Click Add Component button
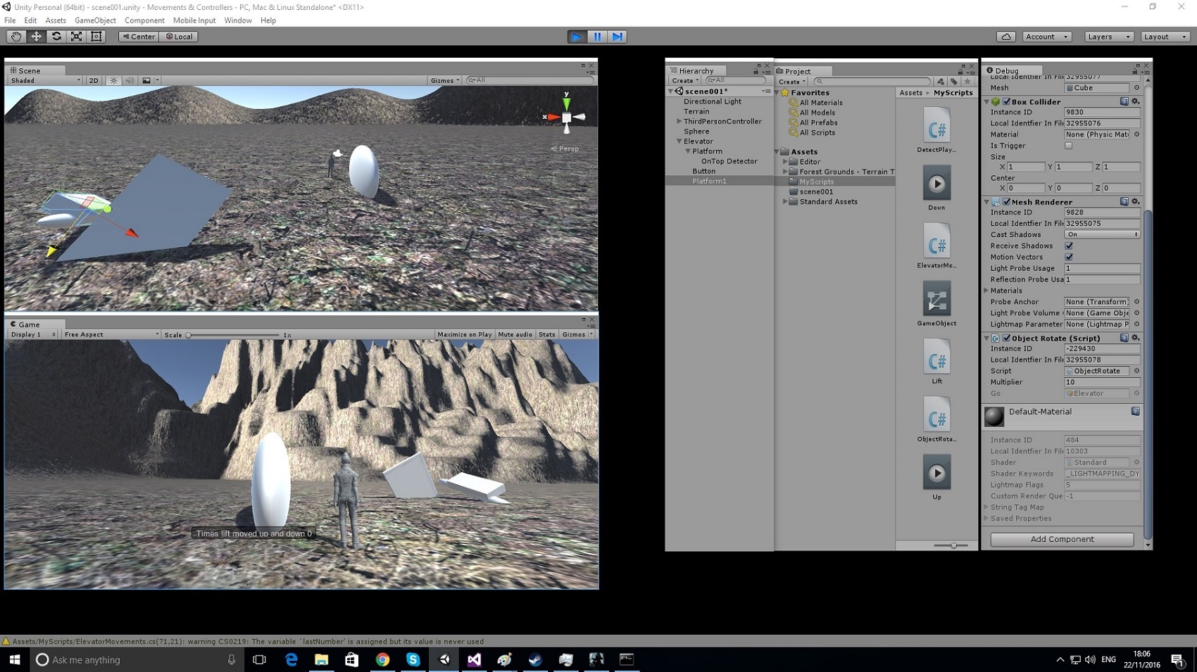The height and width of the screenshot is (672, 1197). pyautogui.click(x=1062, y=539)
